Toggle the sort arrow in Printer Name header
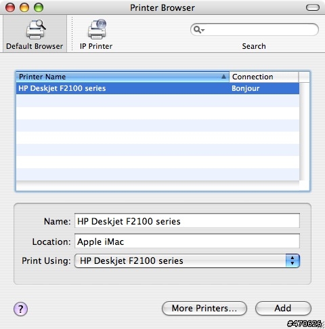325x329 pixels. click(x=223, y=77)
